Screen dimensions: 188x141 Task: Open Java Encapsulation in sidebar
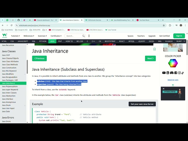point(10,77)
